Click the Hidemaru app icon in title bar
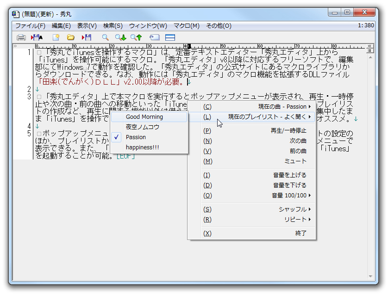388x294 pixels. point(16,14)
